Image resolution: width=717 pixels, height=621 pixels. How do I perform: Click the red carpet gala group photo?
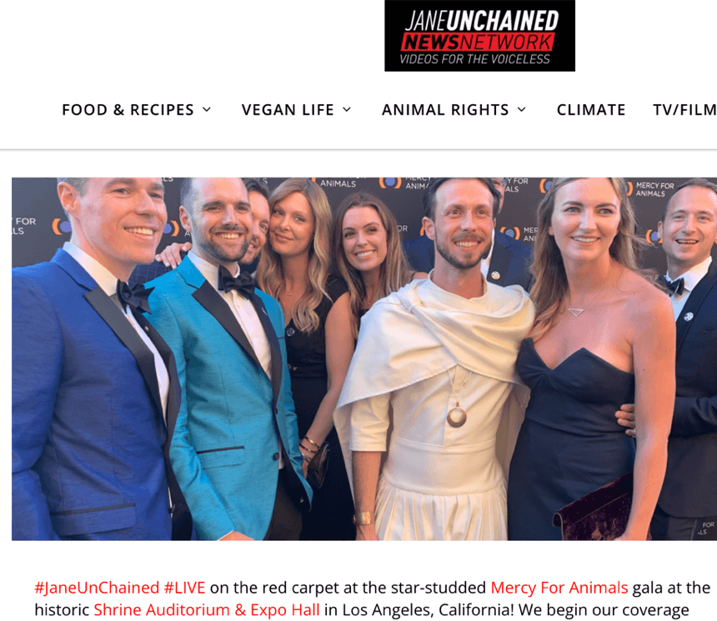(x=364, y=359)
